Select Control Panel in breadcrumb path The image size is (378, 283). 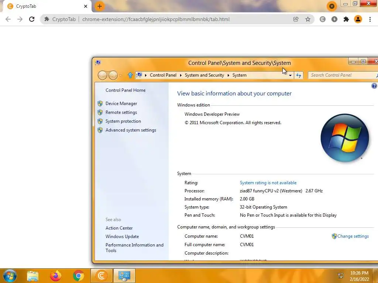tap(163, 75)
